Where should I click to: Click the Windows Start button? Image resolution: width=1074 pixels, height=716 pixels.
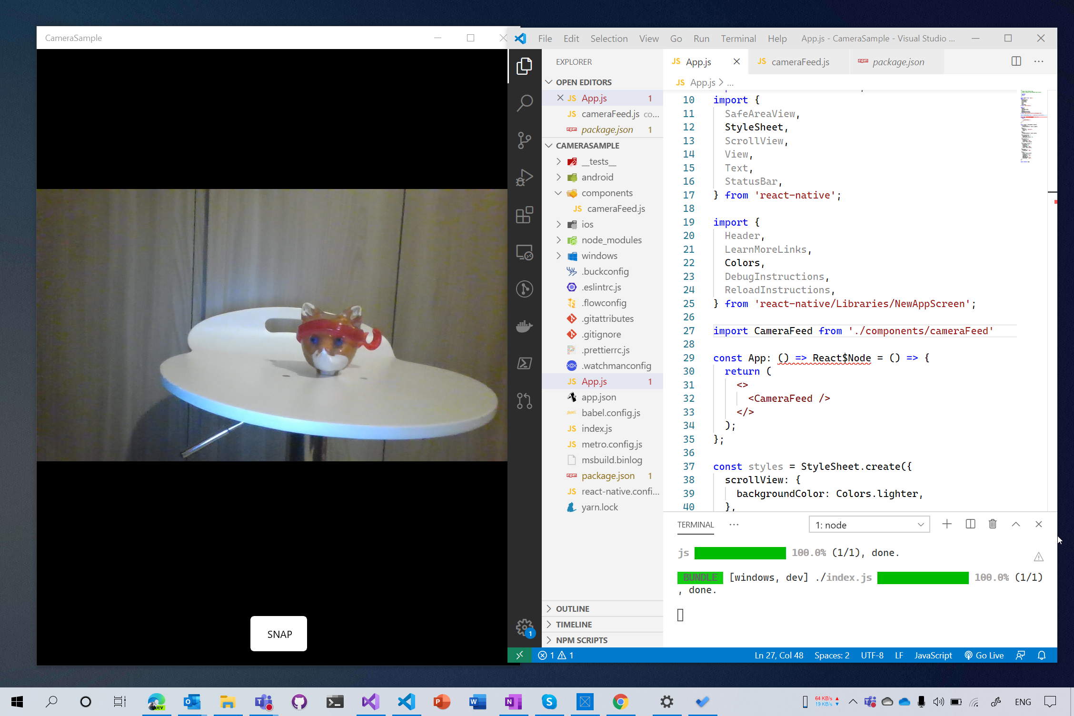[17, 701]
